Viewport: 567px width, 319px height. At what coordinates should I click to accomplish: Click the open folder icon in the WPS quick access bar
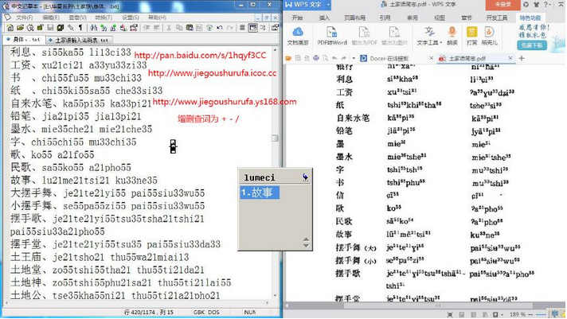click(288, 58)
